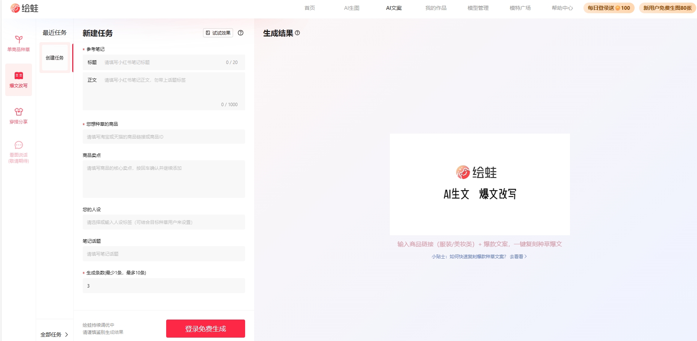Select 创建任务 in recent tasks

[55, 58]
